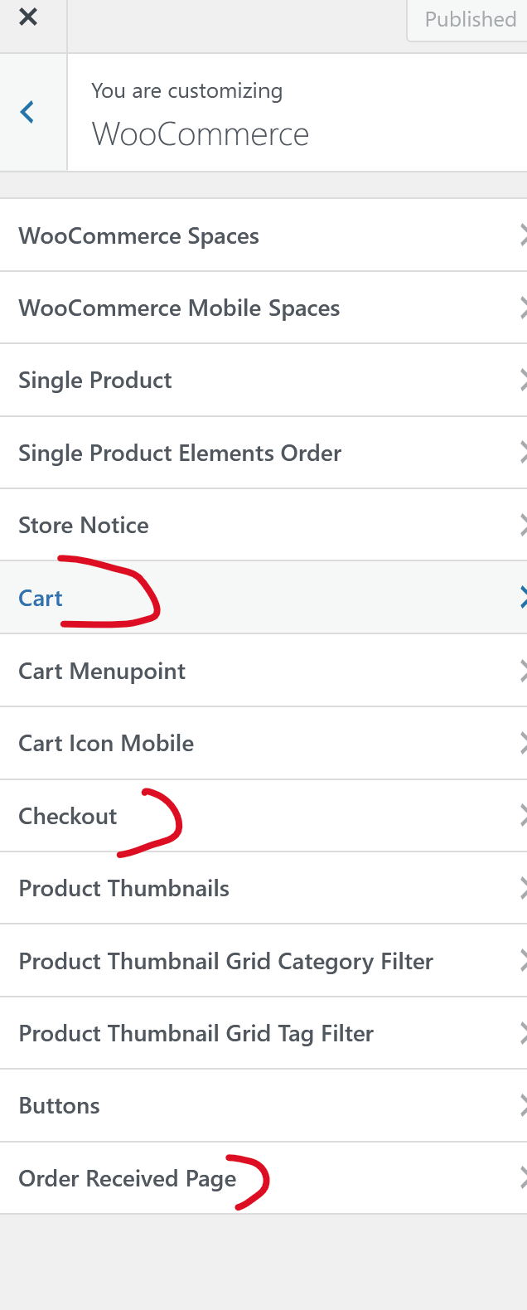Image resolution: width=527 pixels, height=1310 pixels.
Task: Close the customizer with the X icon
Action: 28,17
